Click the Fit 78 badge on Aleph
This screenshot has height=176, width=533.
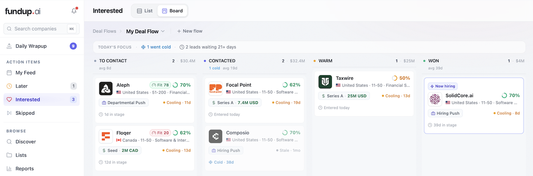pyautogui.click(x=160, y=85)
